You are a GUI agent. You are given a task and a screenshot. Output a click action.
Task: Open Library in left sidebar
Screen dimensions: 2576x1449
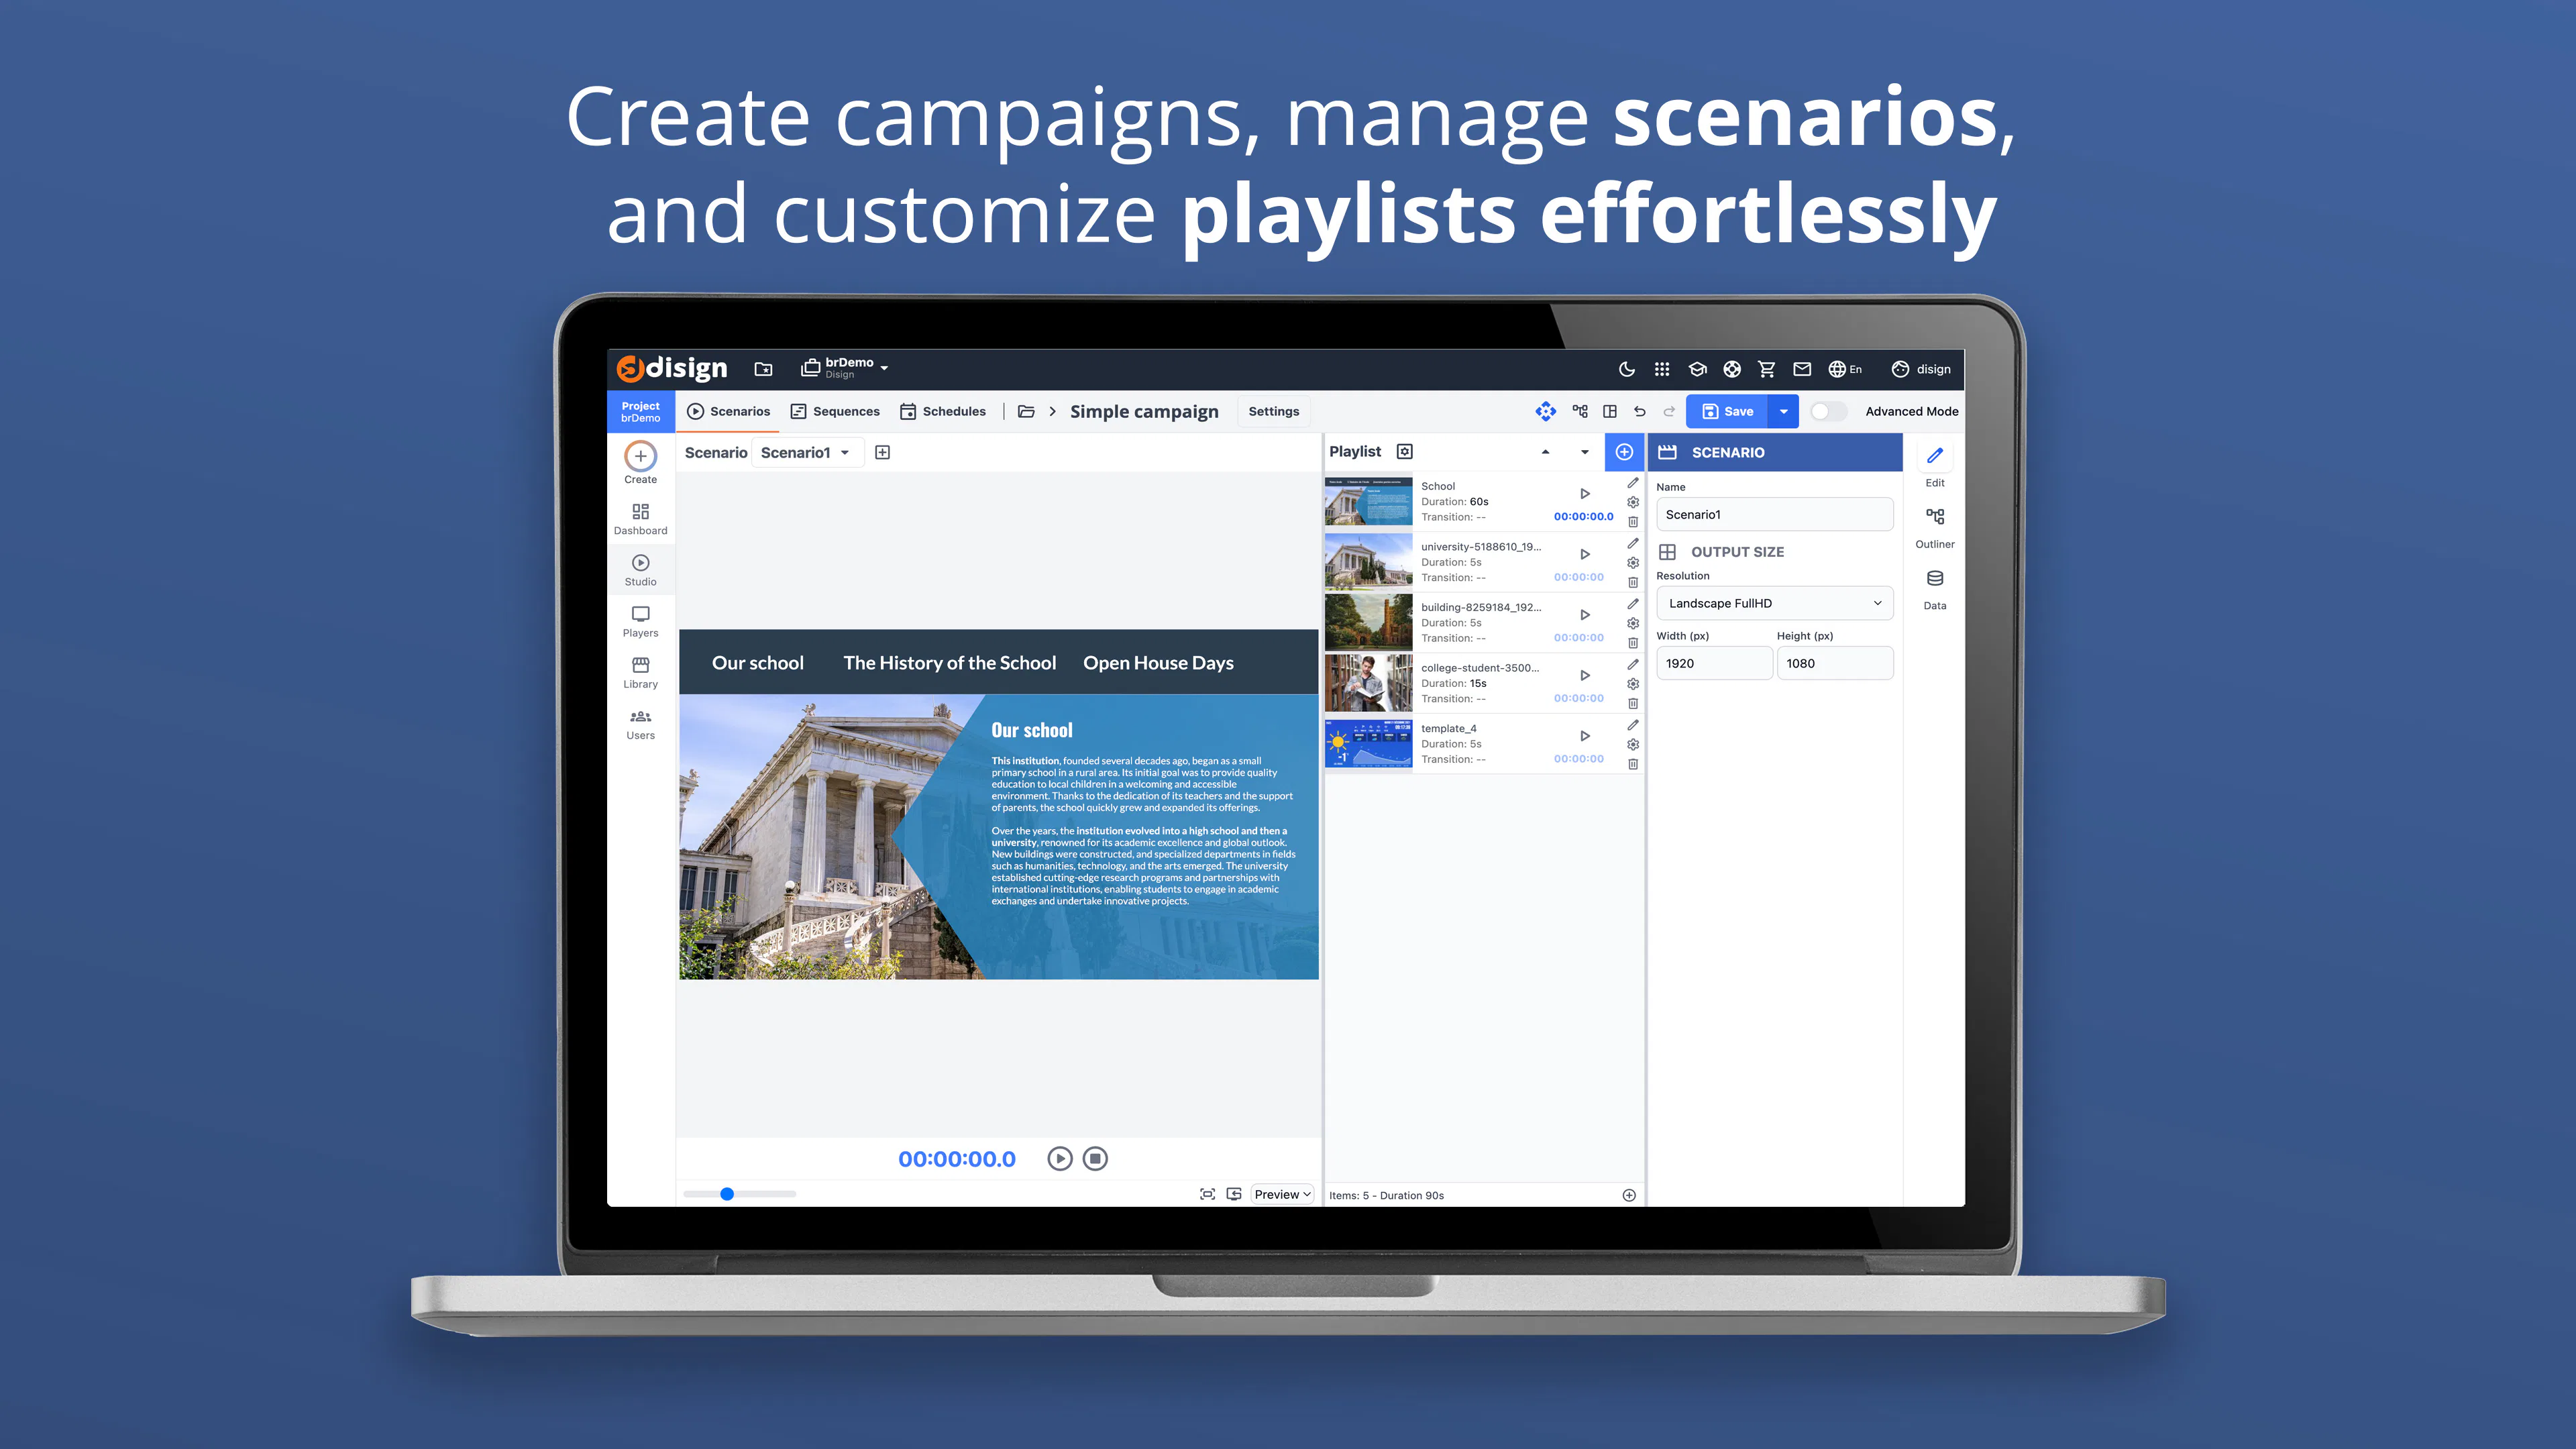(x=641, y=673)
